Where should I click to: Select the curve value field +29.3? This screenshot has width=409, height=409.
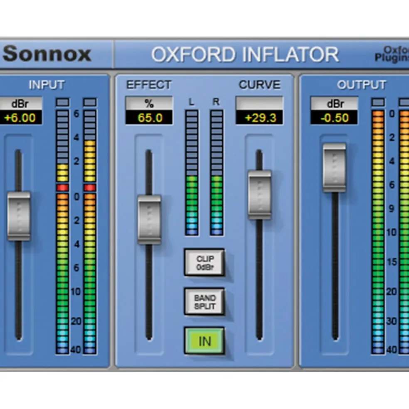point(259,118)
